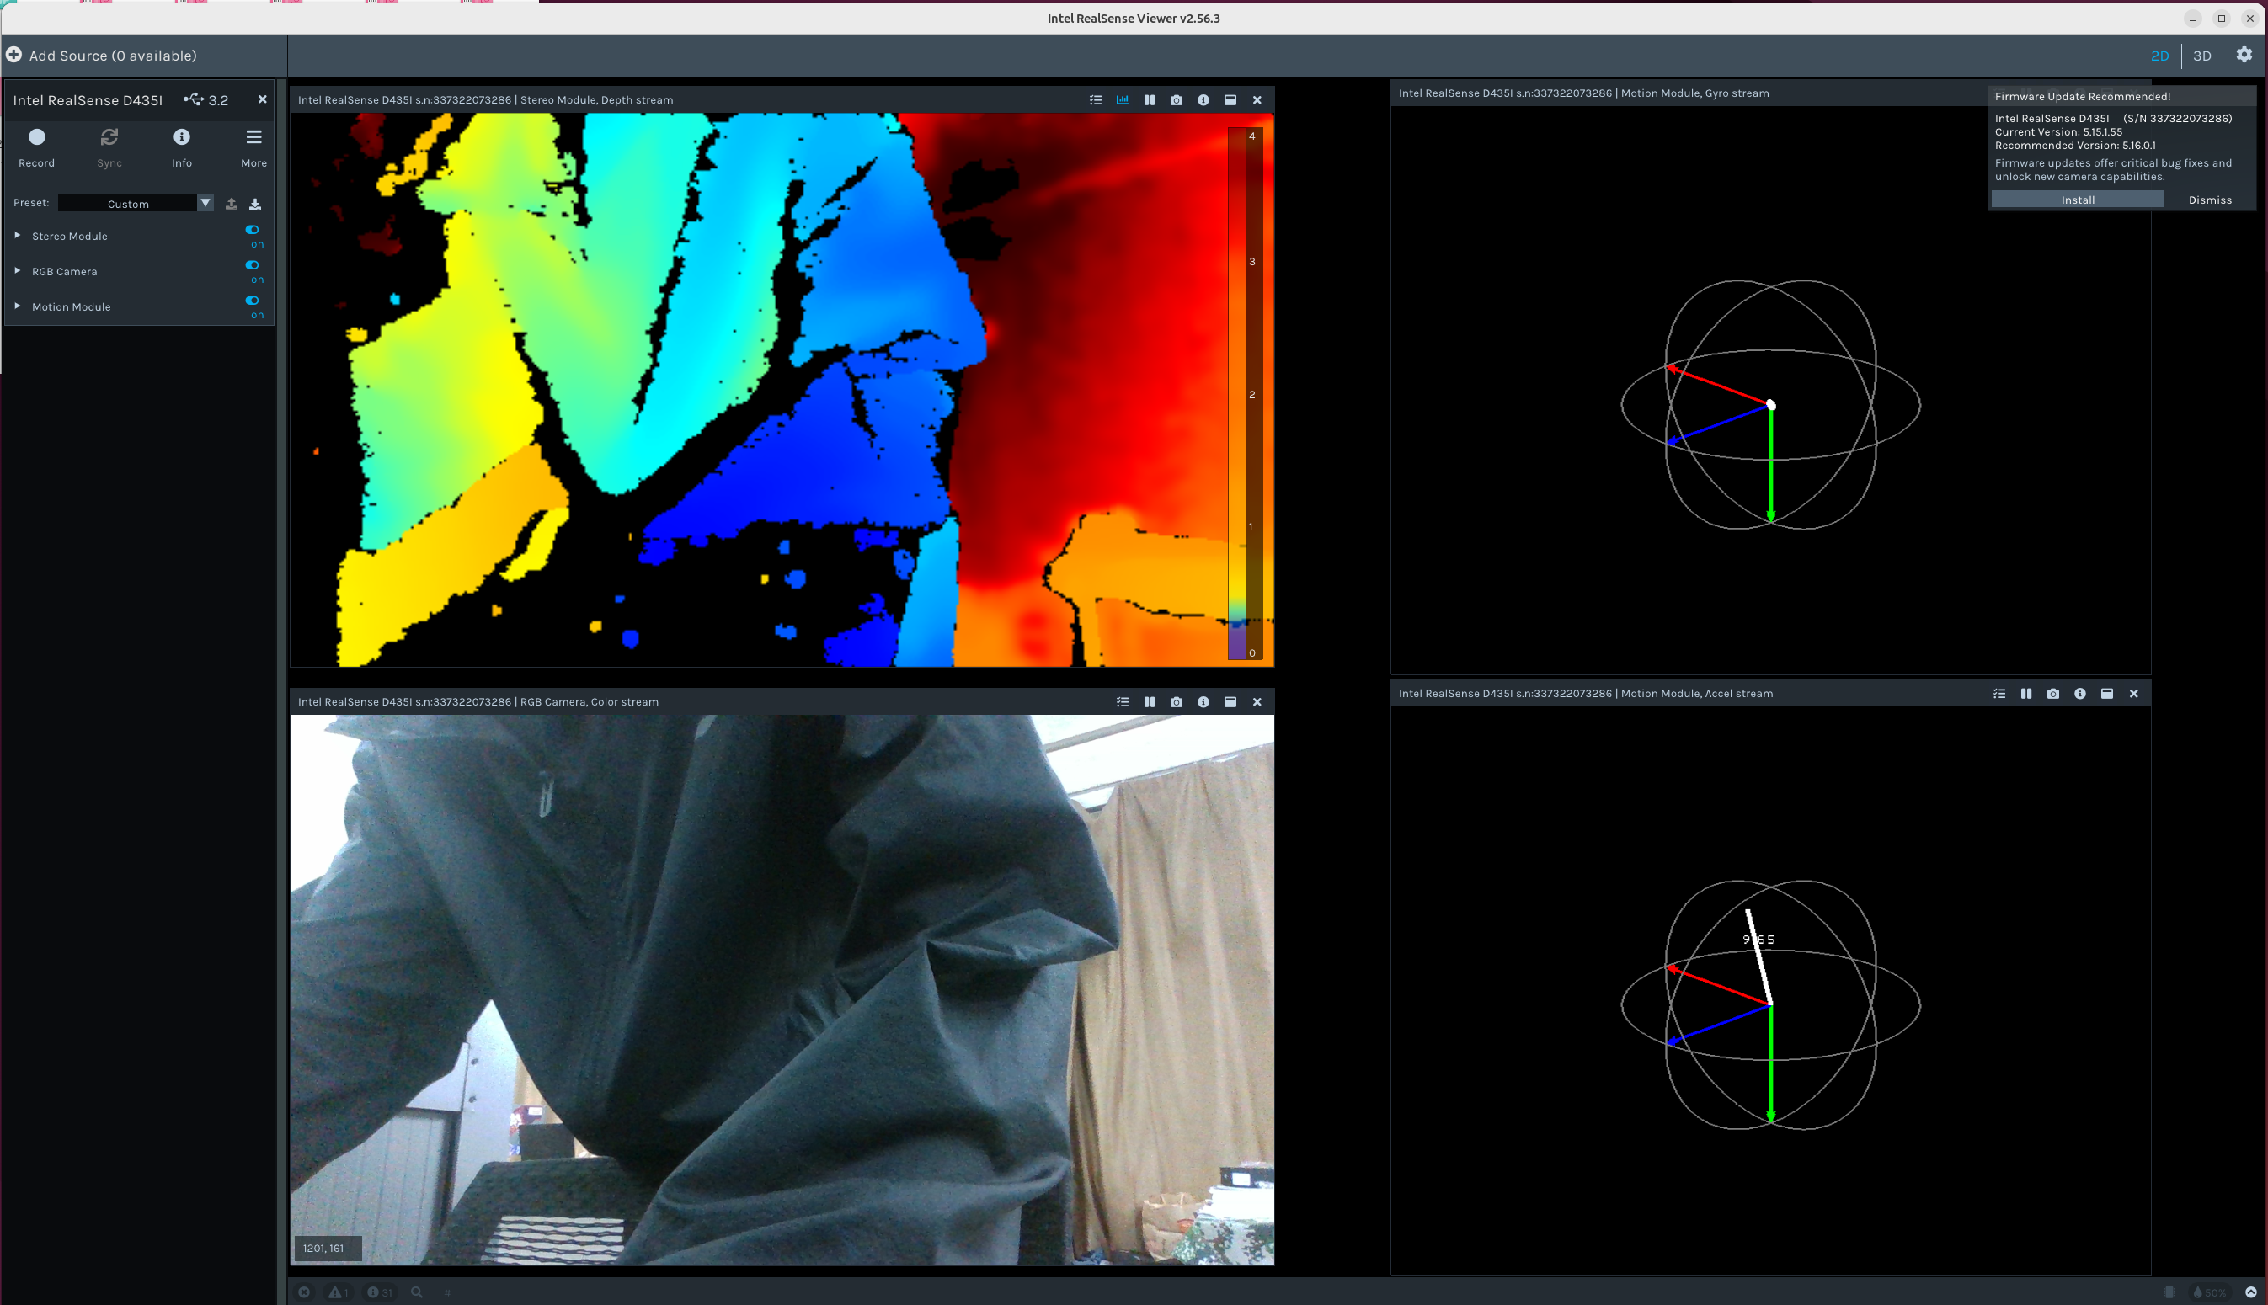
Task: Remove the Intel RealSense D435I device
Action: coord(262,99)
